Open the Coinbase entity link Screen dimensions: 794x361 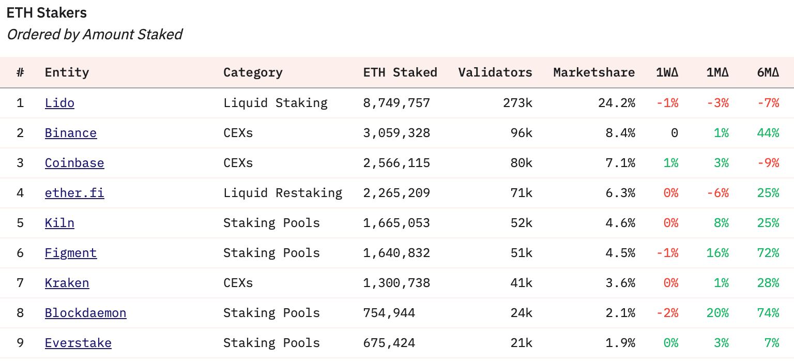pyautogui.click(x=74, y=163)
